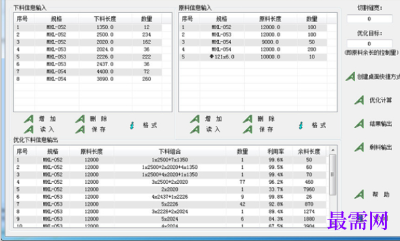Click the 结果输出 text button
The image size is (400, 241).
pyautogui.click(x=381, y=124)
